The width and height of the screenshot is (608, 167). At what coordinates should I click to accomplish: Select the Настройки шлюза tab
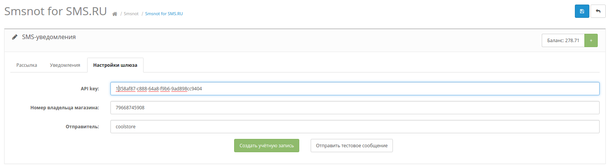(115, 65)
